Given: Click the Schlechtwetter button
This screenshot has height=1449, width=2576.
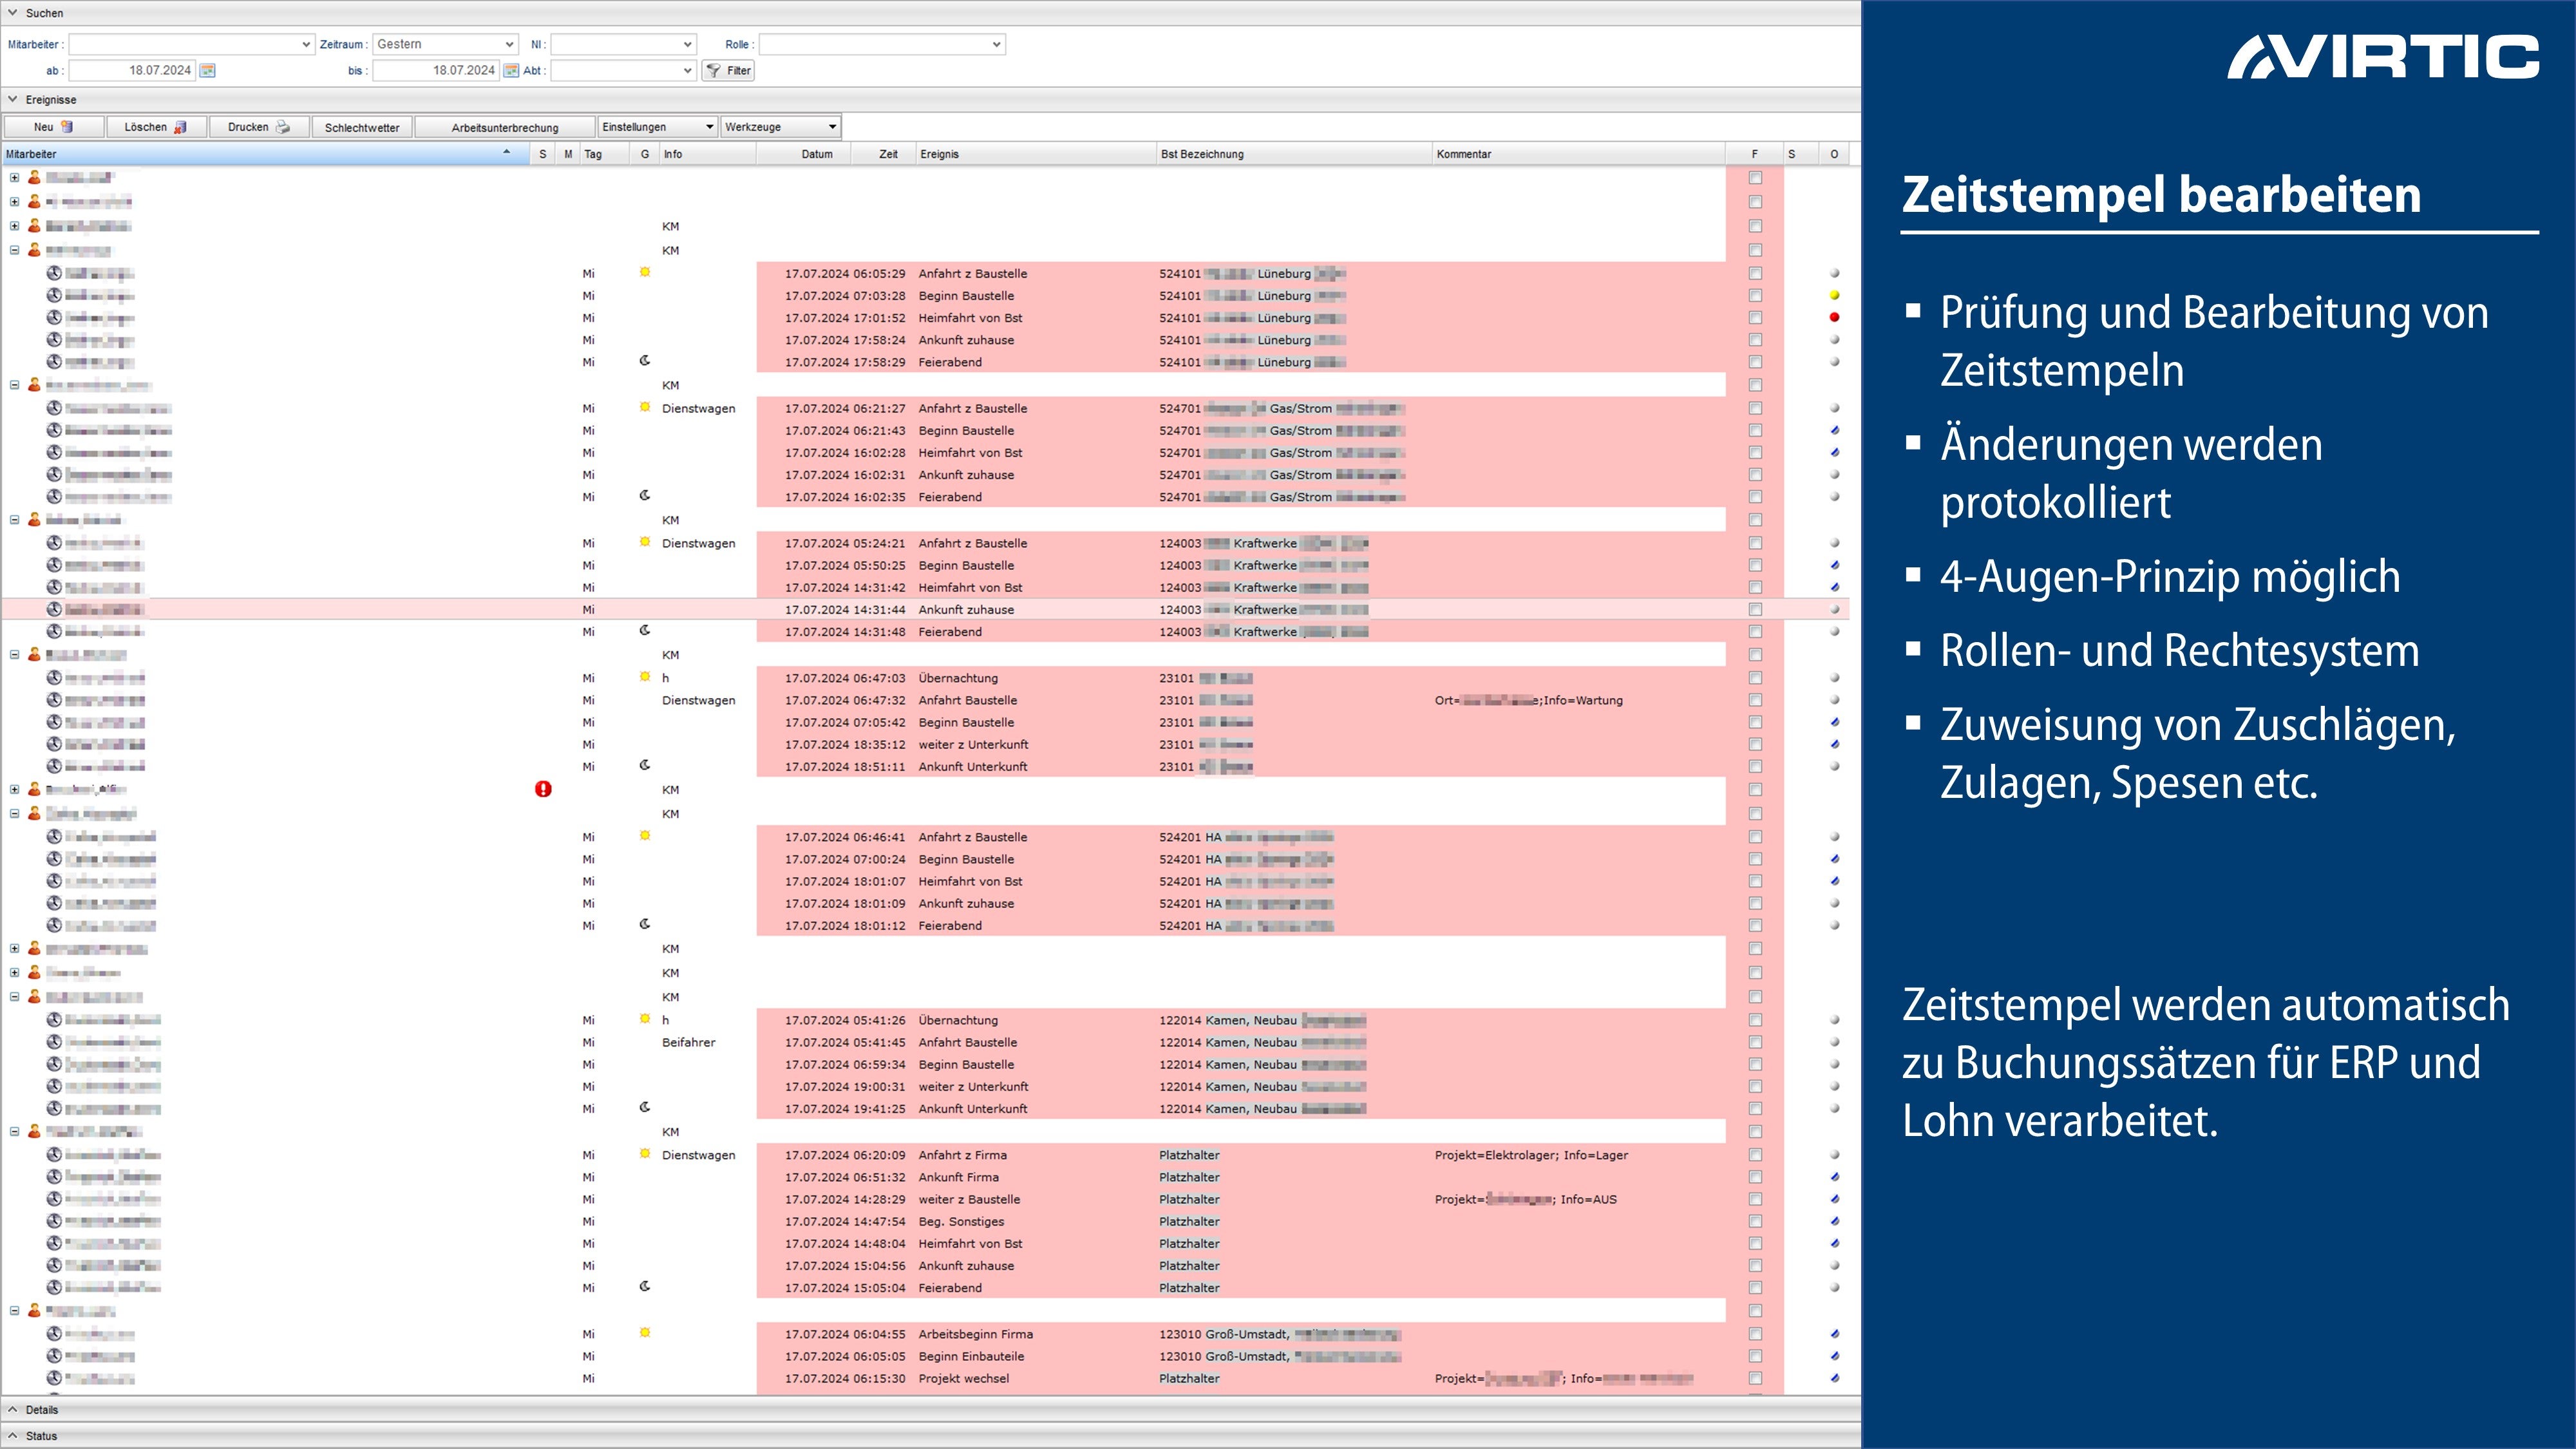Looking at the screenshot, I should (x=362, y=127).
